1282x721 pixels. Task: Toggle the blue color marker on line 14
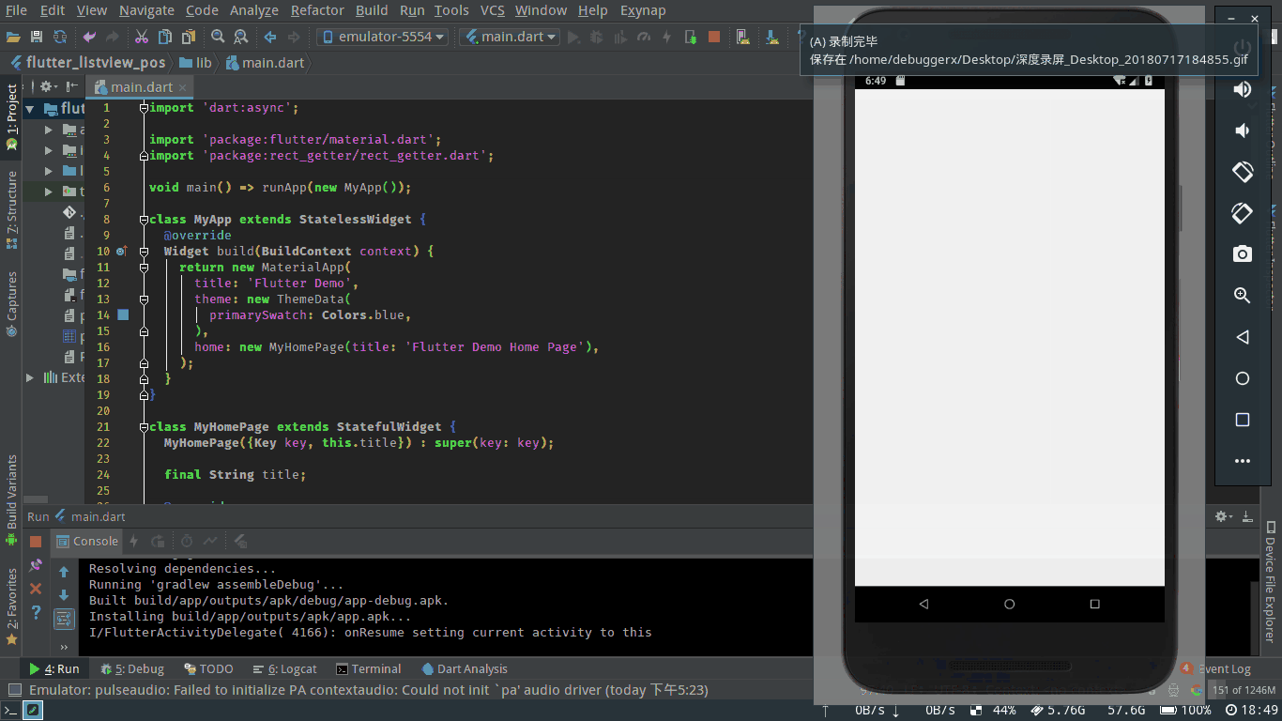tap(123, 314)
